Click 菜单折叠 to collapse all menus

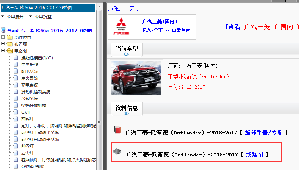pos(43,17)
